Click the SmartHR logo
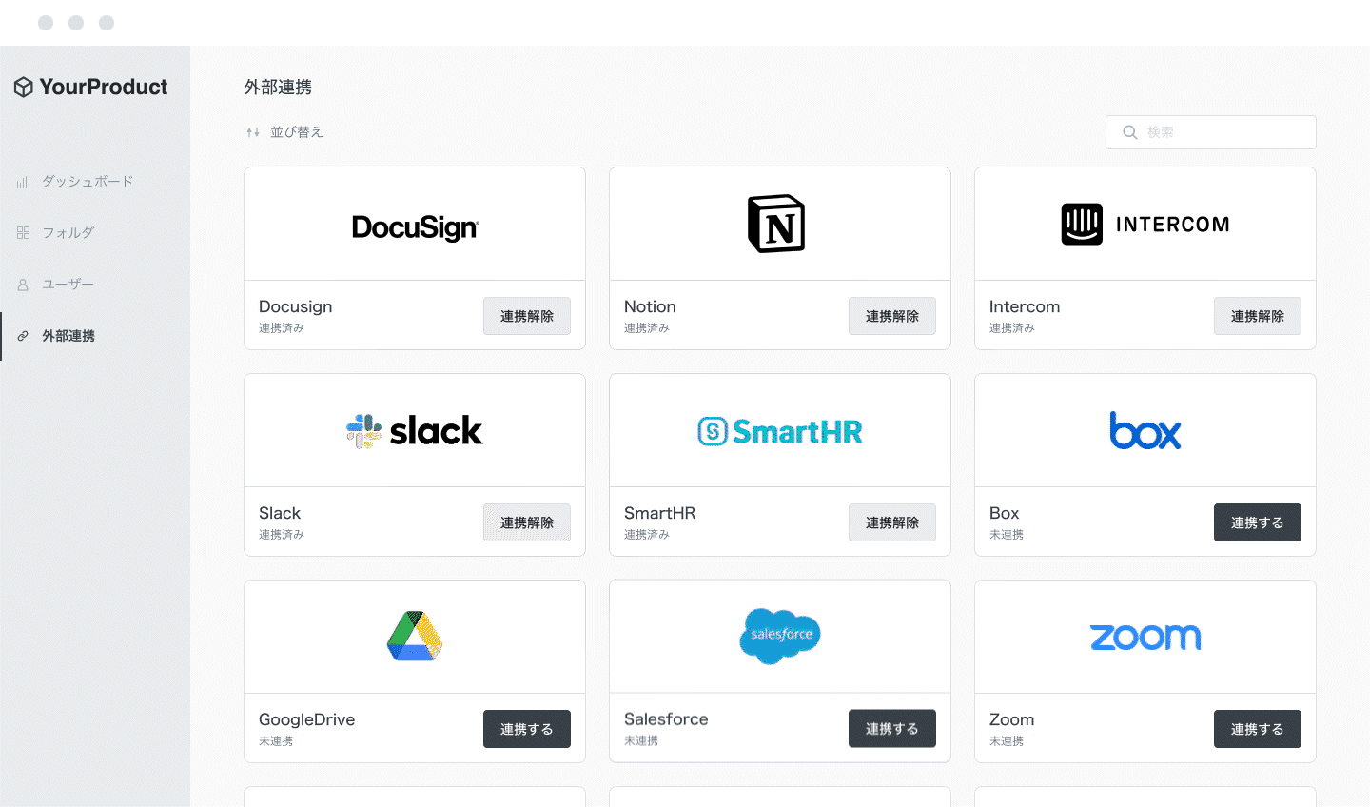 pyautogui.click(x=780, y=431)
